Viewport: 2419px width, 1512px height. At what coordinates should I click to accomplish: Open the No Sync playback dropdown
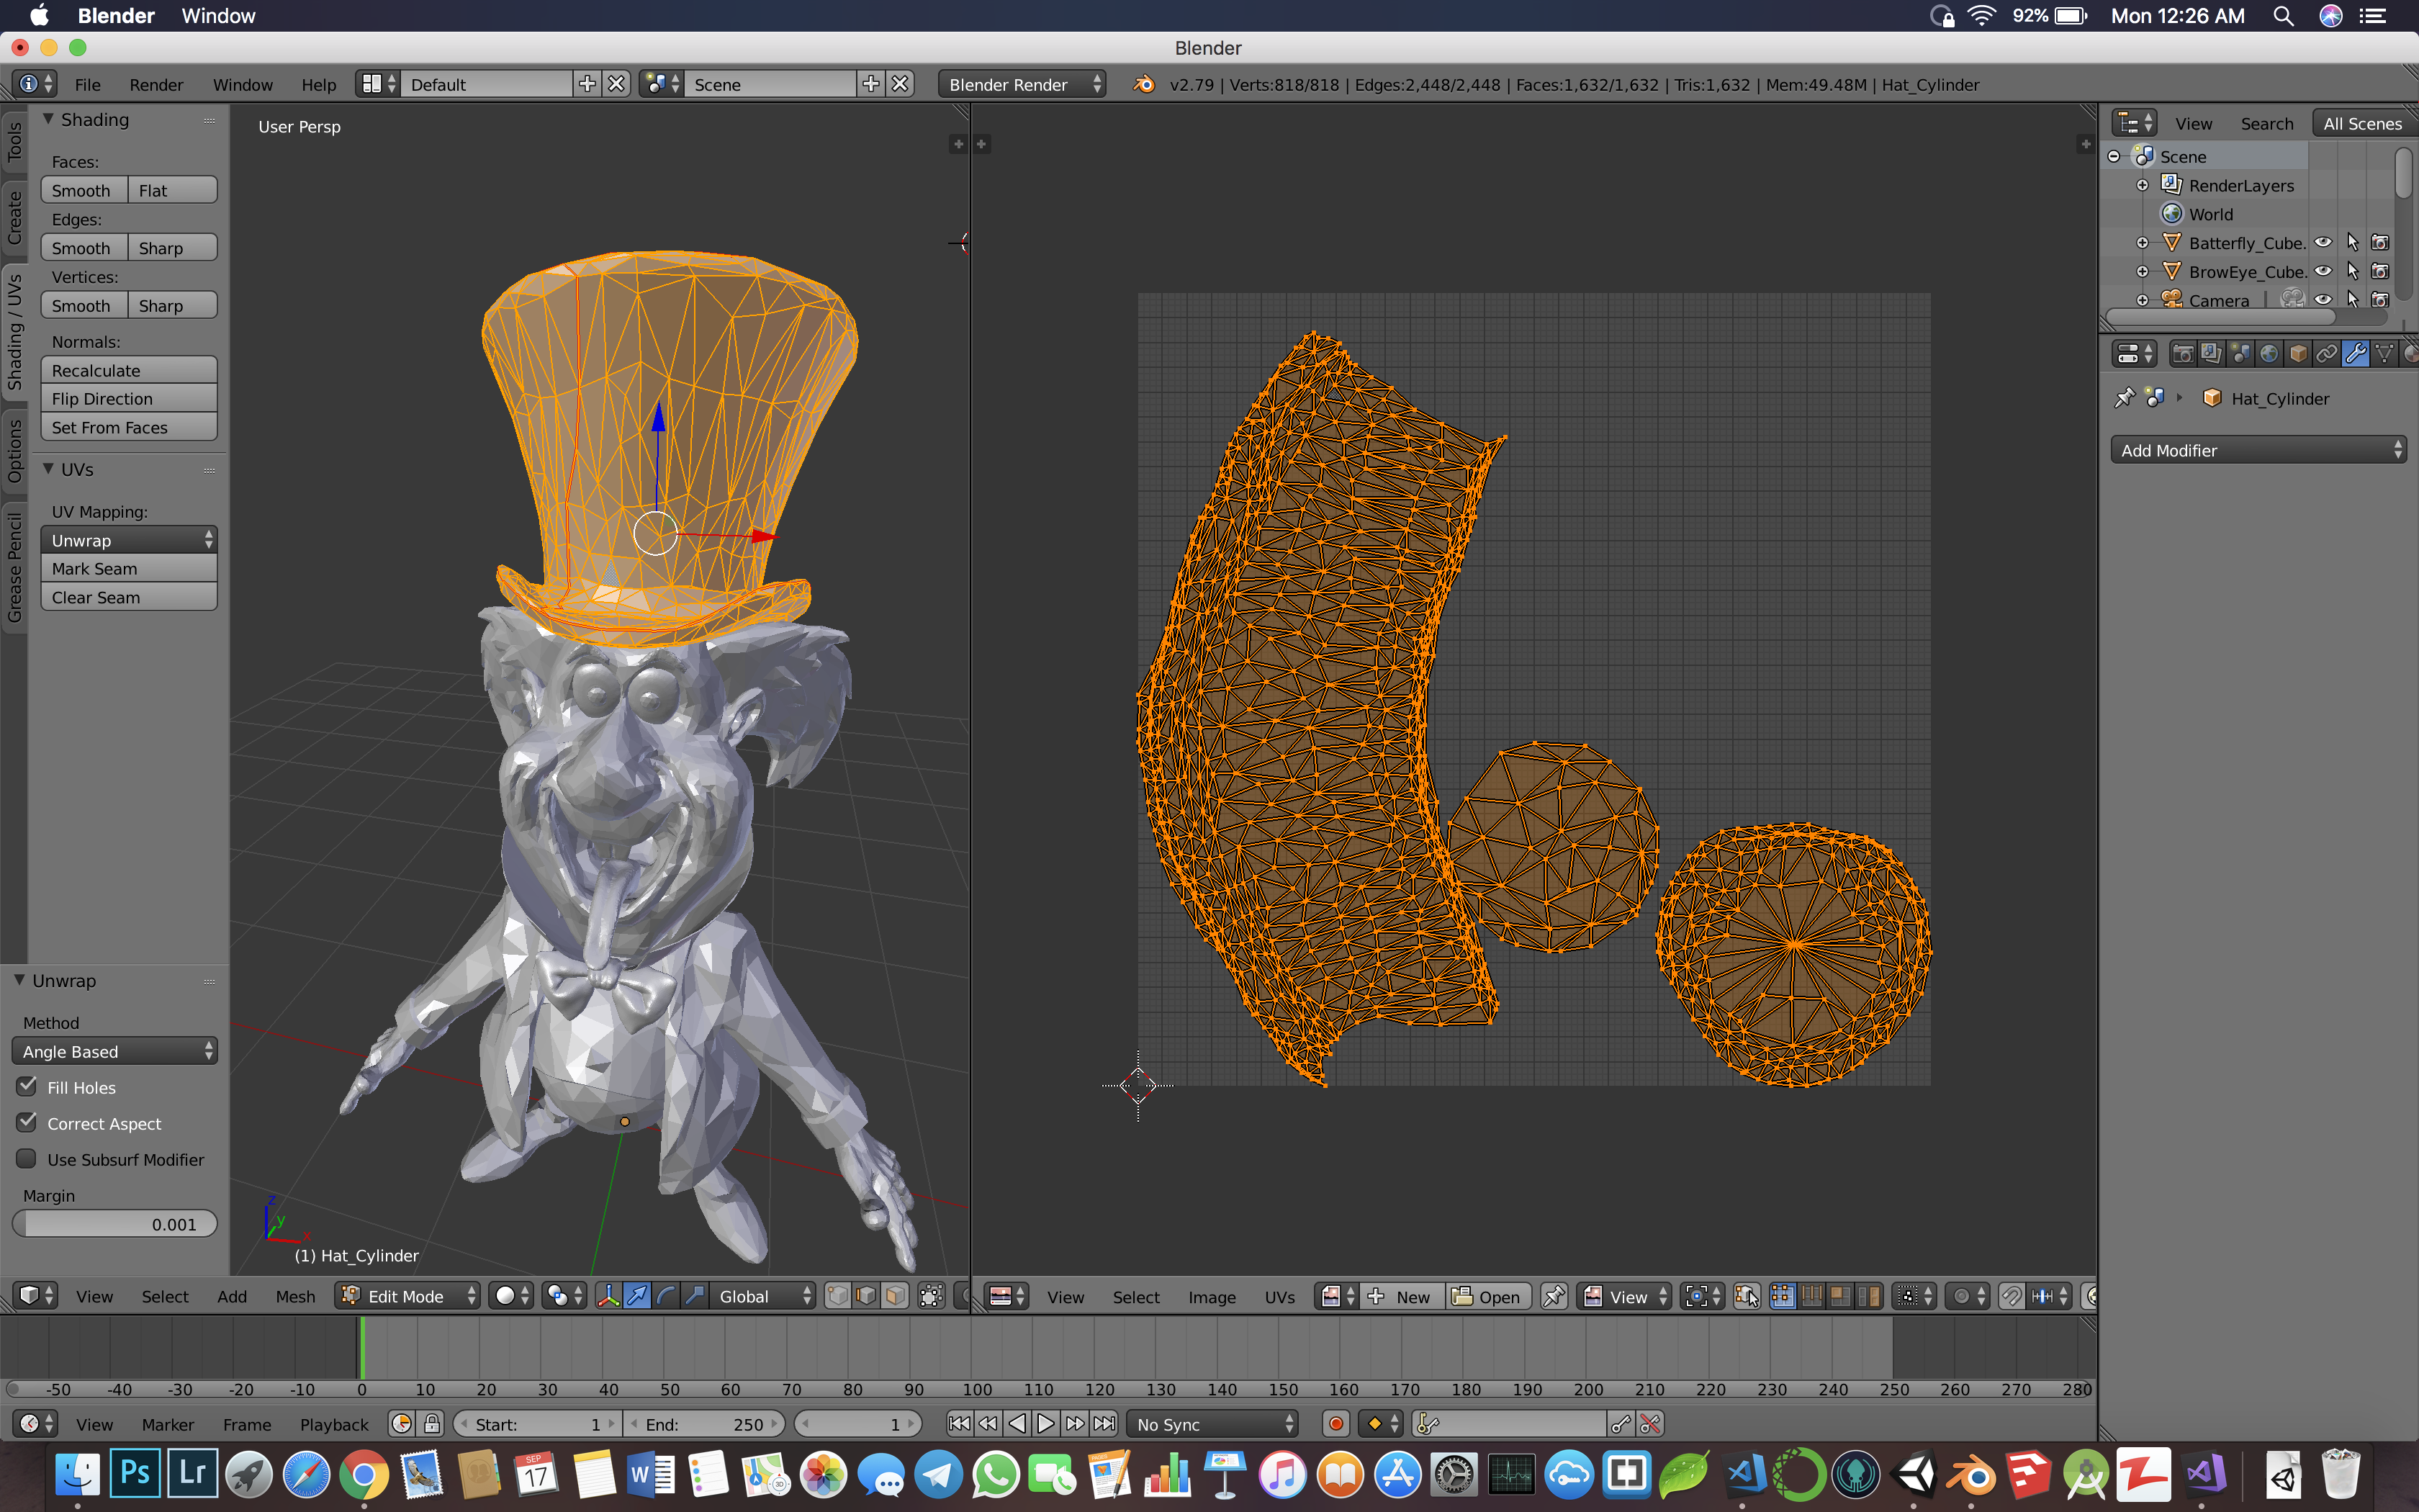click(1212, 1424)
